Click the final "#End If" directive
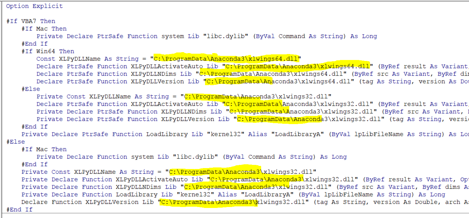 [x=19, y=210]
